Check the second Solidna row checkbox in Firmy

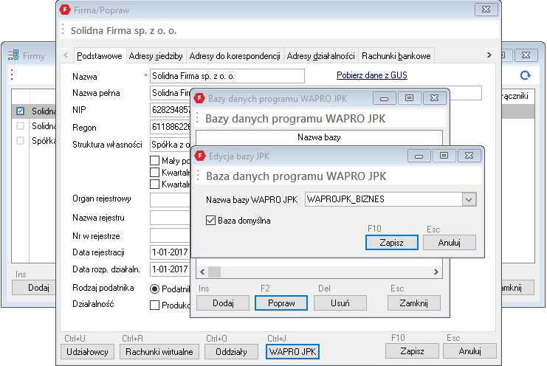click(20, 126)
